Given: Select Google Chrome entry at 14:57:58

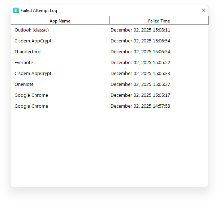Looking at the screenshot, I should pyautogui.click(x=31, y=106).
